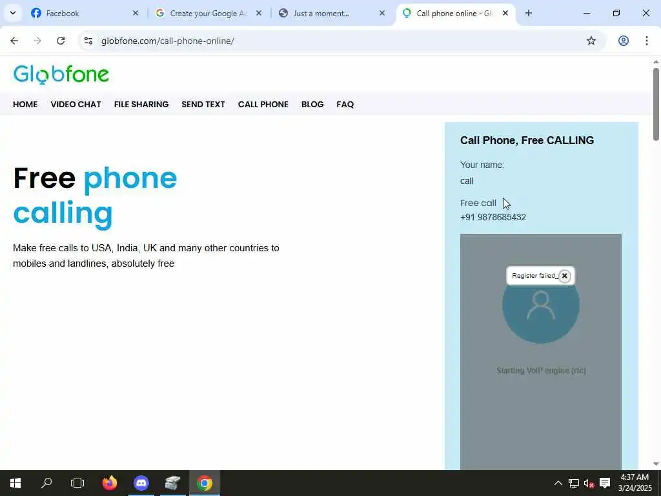Viewport: 661px width, 496px height.
Task: Click the phone number +91 9878685432
Action: (493, 217)
